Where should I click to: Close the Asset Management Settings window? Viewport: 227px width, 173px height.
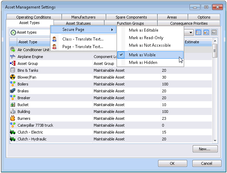coord(217,7)
